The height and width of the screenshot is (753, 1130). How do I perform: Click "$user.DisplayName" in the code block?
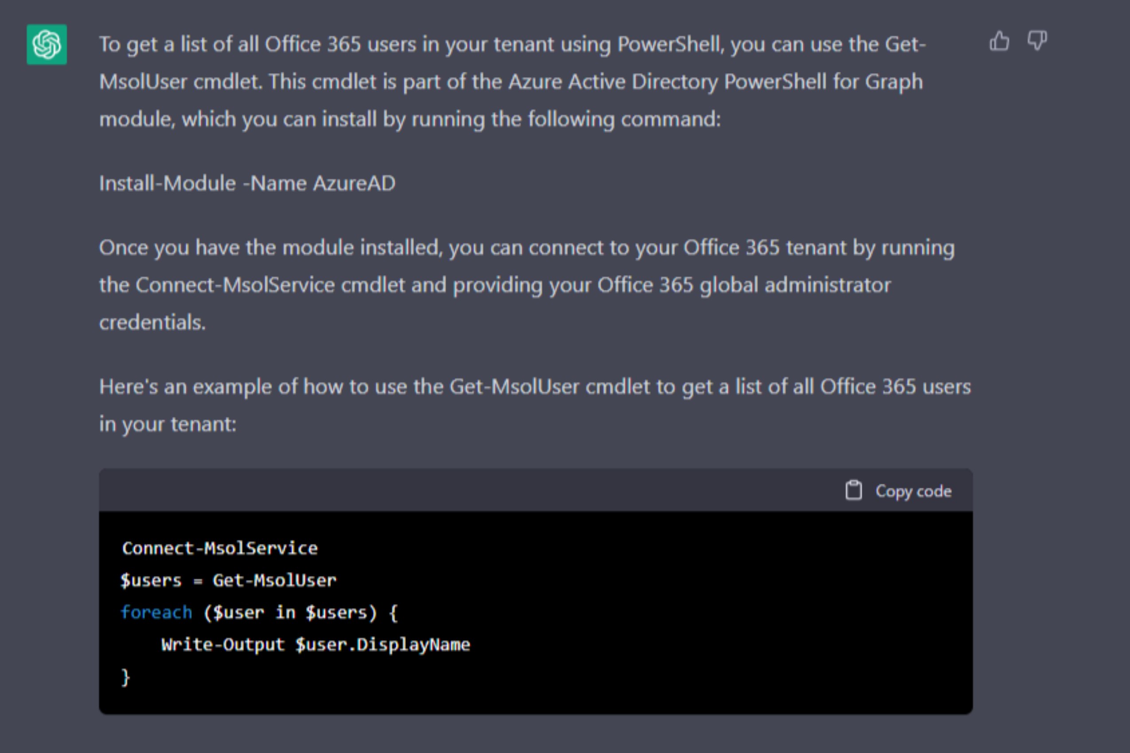[382, 644]
